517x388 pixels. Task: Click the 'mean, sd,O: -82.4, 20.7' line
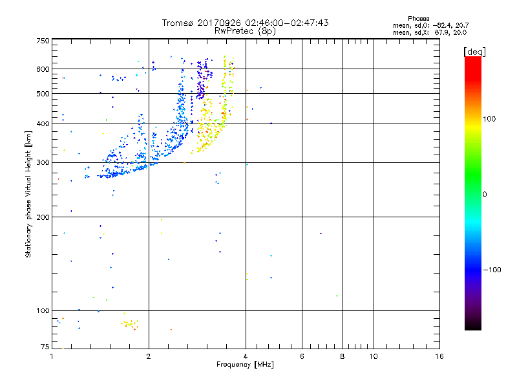click(x=430, y=25)
